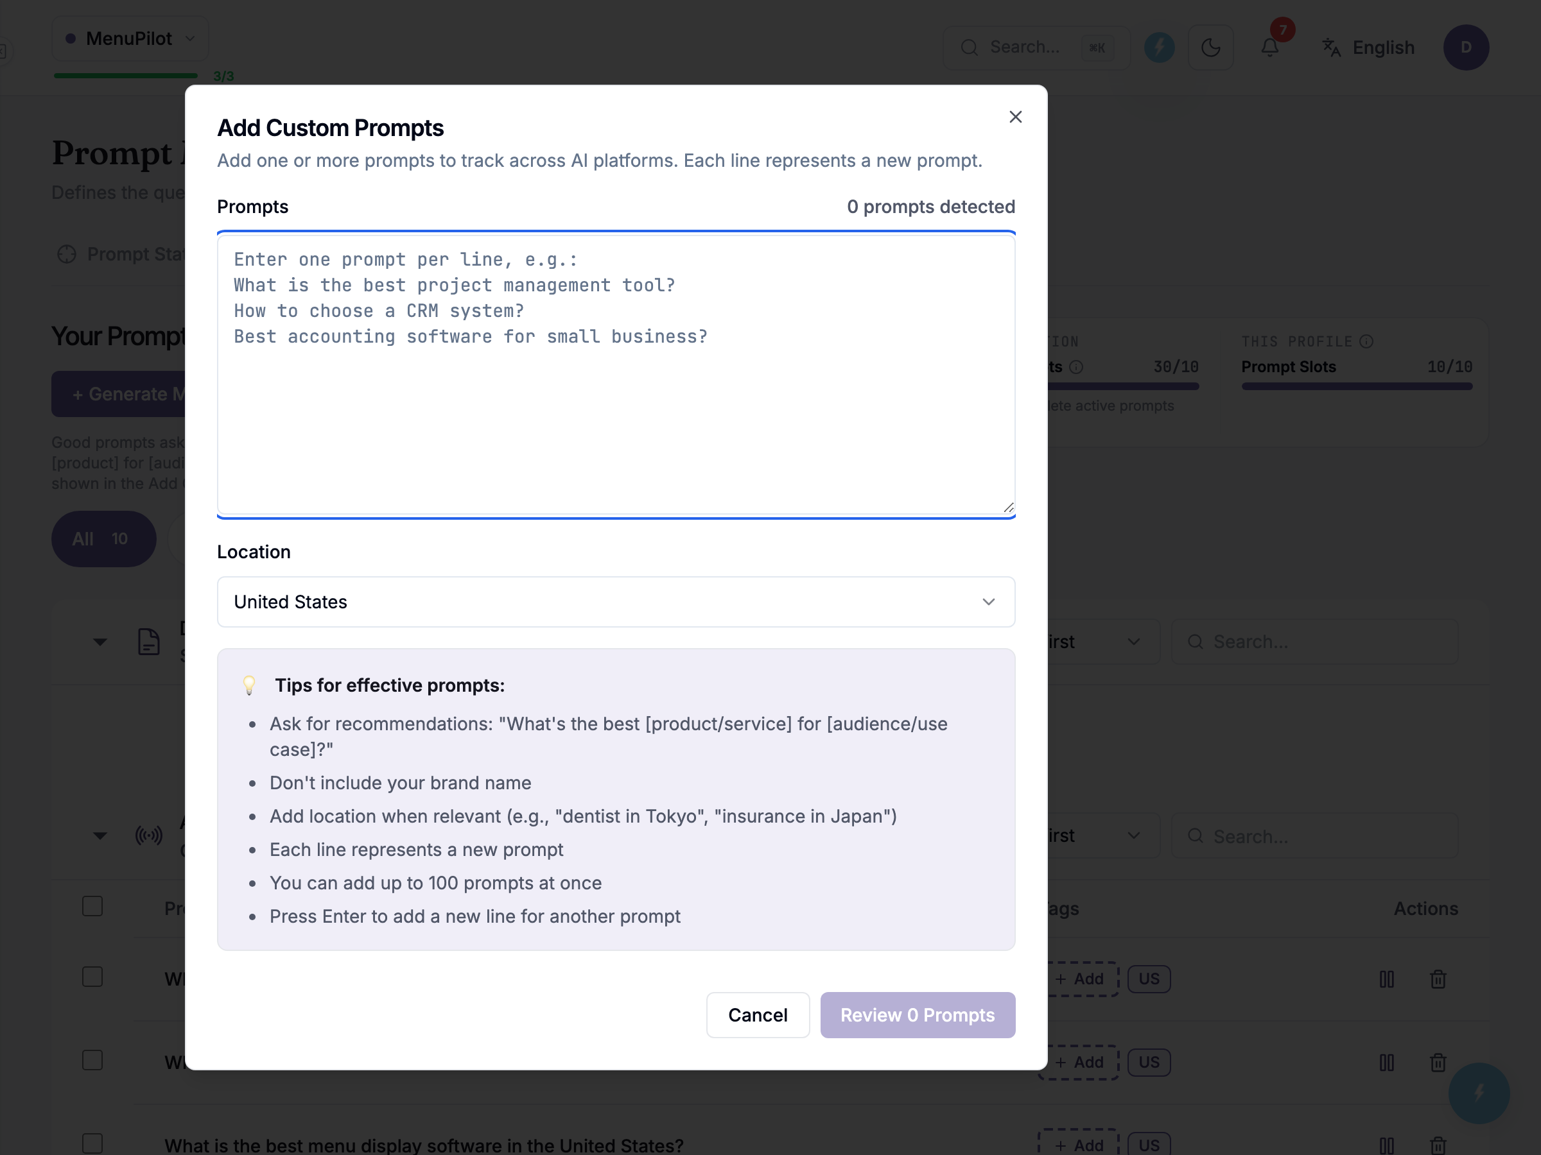Open the English language selector
The height and width of the screenshot is (1155, 1541).
pyautogui.click(x=1368, y=47)
